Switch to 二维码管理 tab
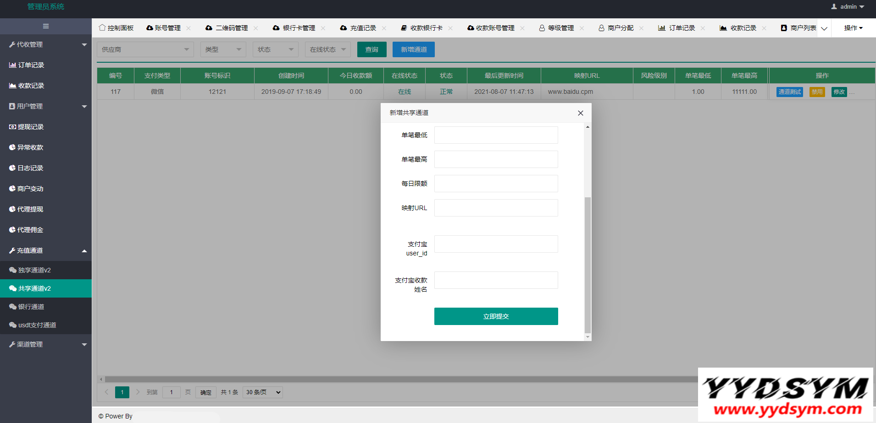Screen dimensions: 876x423 click(227, 28)
